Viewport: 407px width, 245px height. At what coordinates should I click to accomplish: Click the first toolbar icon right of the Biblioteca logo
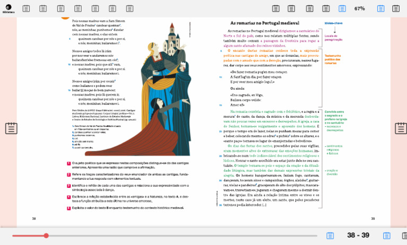coord(26,8)
